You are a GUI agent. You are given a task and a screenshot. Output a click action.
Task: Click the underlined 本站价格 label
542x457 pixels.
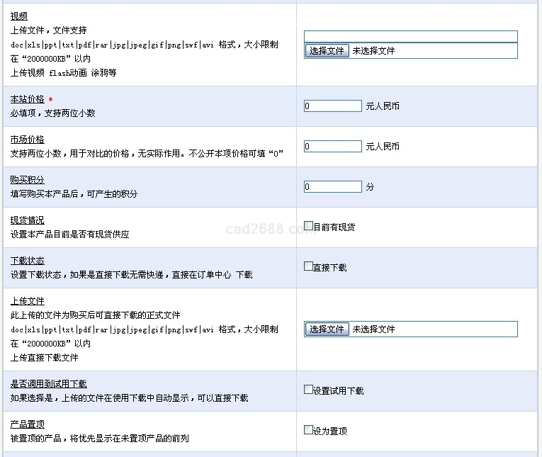click(x=28, y=99)
